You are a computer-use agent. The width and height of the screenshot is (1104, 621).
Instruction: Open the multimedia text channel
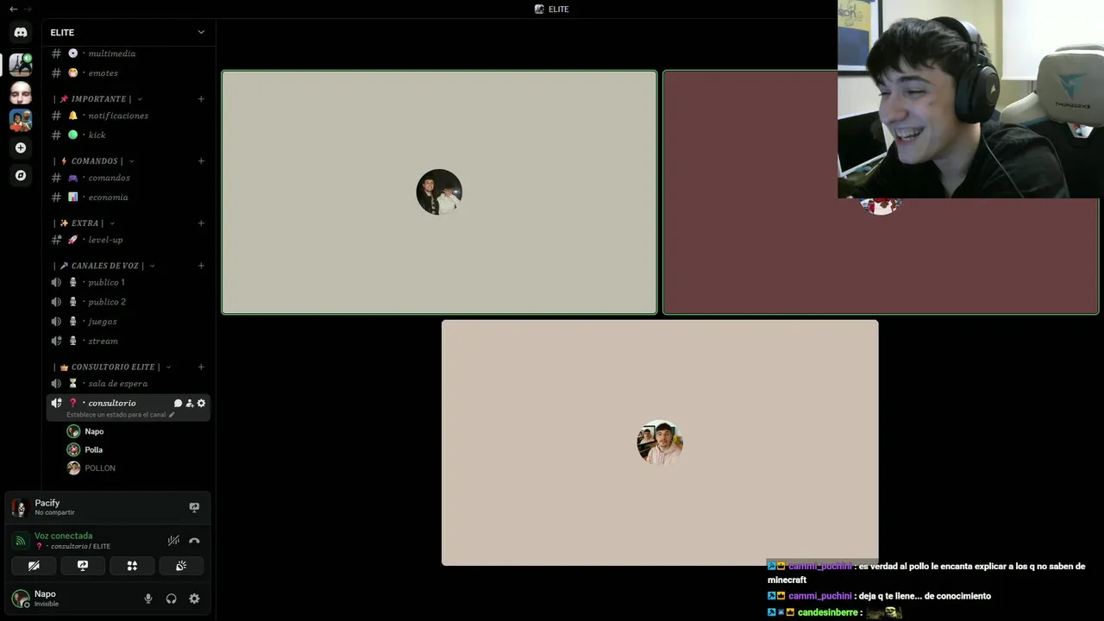tap(128, 53)
